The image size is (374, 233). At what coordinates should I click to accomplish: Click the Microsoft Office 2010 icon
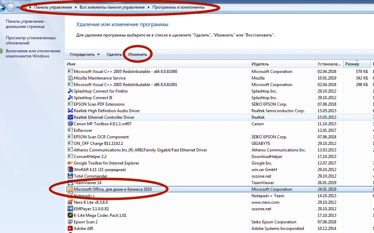(x=70, y=189)
